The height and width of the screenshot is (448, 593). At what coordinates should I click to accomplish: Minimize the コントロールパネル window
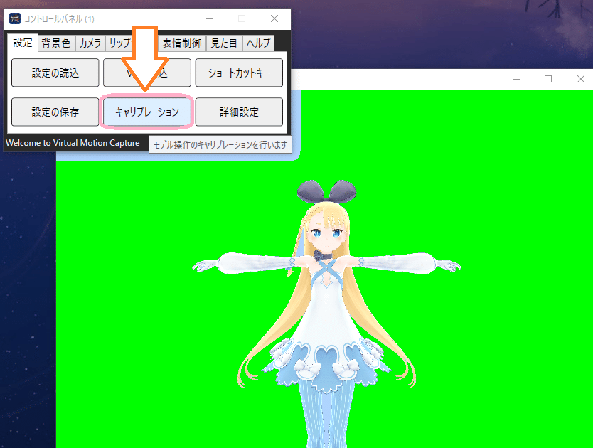coord(210,18)
